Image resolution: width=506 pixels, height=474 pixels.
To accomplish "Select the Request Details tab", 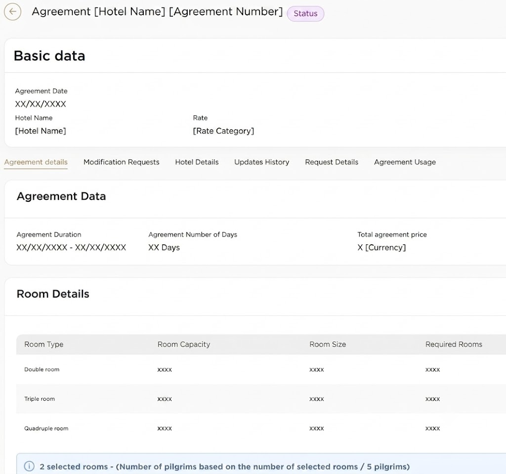I will pyautogui.click(x=332, y=162).
